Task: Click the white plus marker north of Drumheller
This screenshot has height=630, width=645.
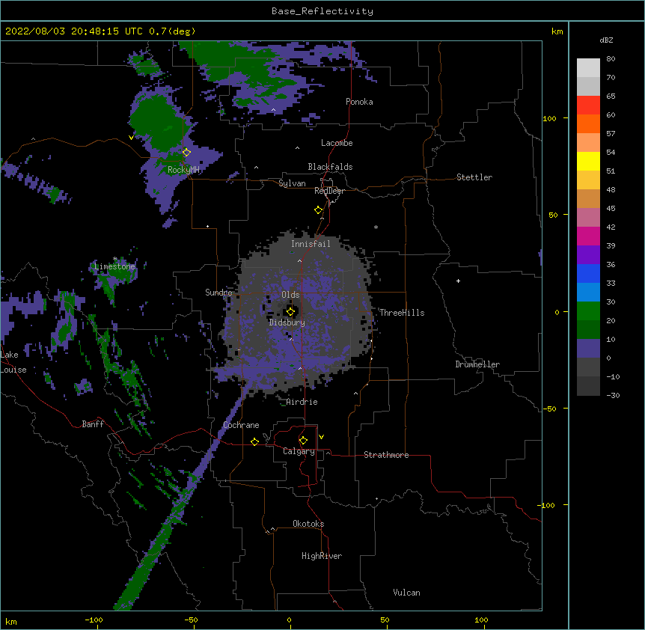Action: coord(458,281)
